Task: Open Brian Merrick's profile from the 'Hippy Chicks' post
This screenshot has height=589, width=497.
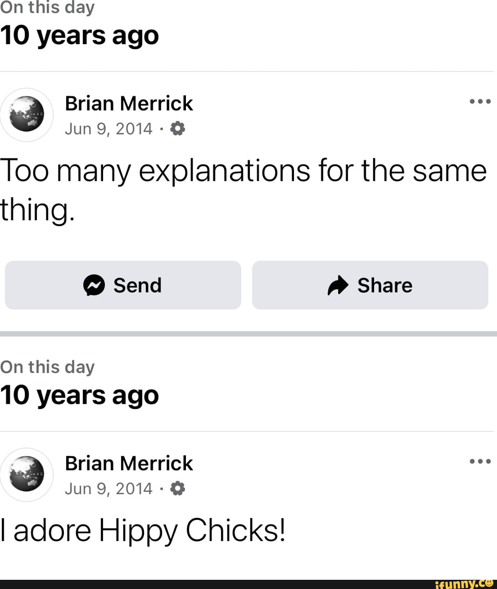Action: (129, 463)
